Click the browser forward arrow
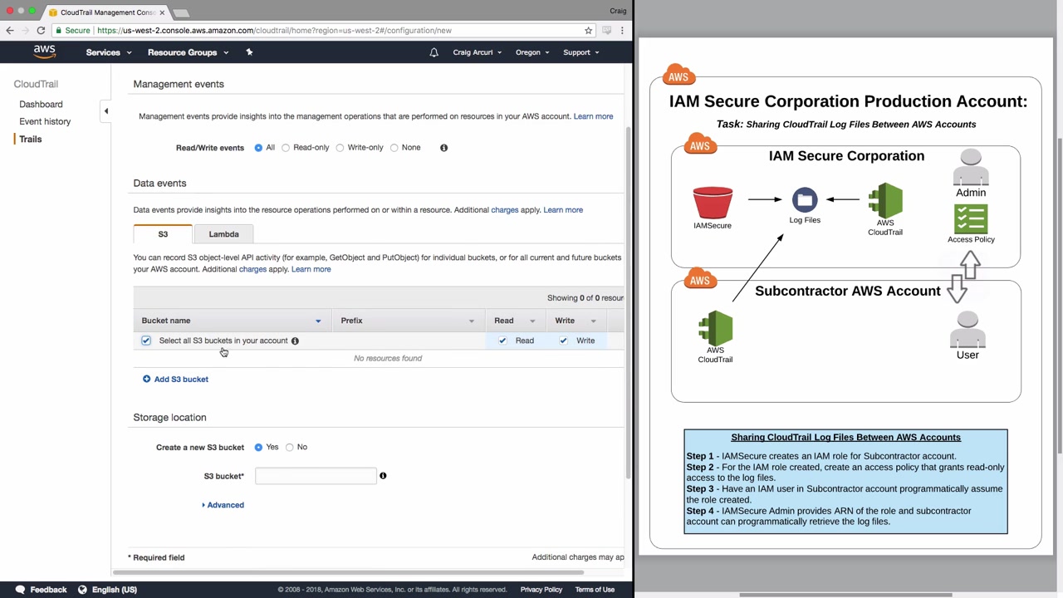The image size is (1063, 598). [x=25, y=31]
